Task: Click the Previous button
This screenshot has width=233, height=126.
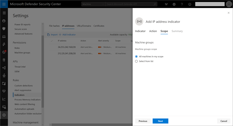Action: (x=143, y=121)
